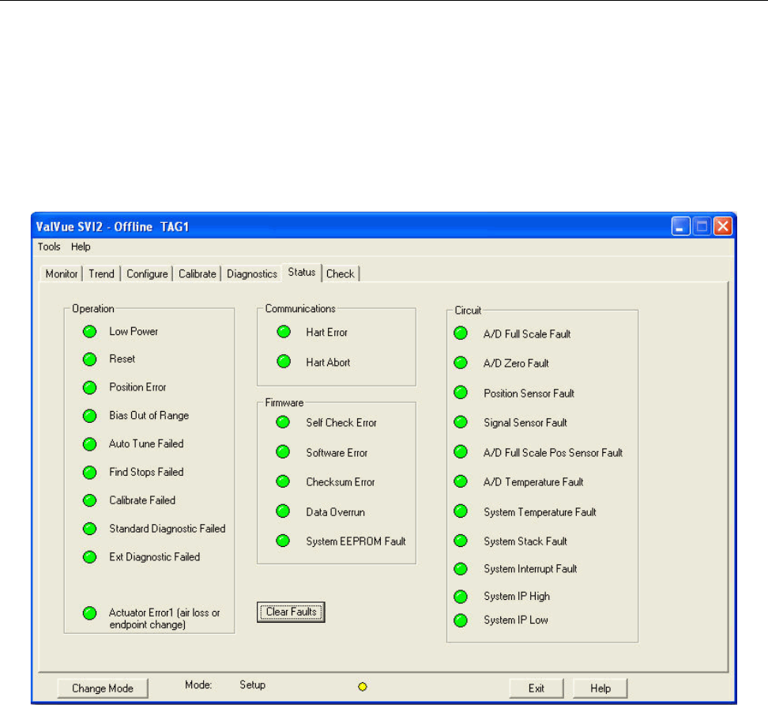Go to the Calibrate tab

click(x=197, y=274)
